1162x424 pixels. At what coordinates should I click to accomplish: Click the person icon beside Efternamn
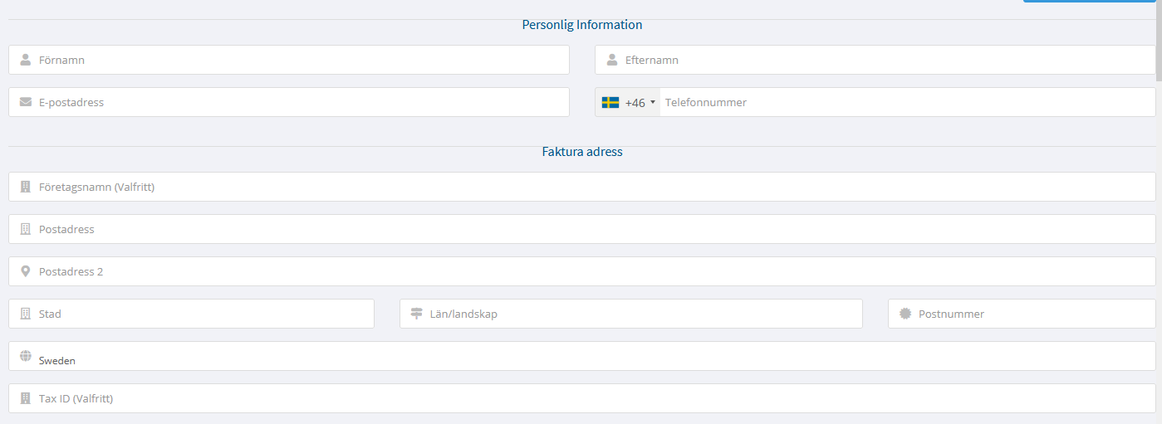[612, 60]
